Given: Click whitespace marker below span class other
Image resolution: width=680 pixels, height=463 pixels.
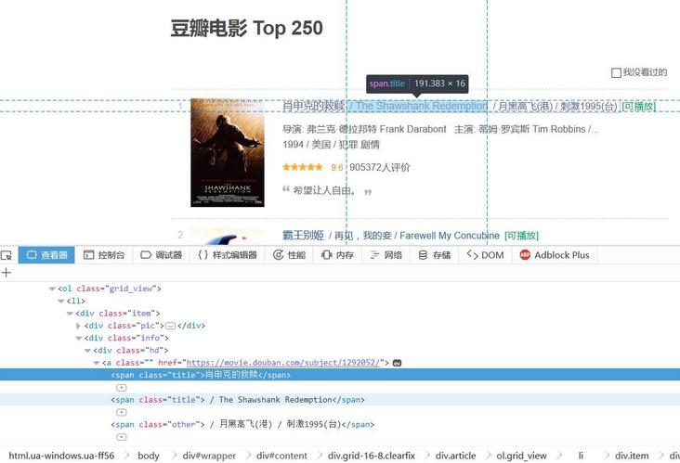Looking at the screenshot, I should (122, 437).
